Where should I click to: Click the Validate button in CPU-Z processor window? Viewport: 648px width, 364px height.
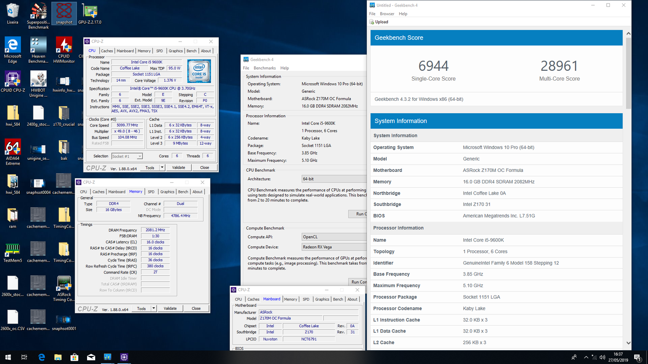click(179, 167)
